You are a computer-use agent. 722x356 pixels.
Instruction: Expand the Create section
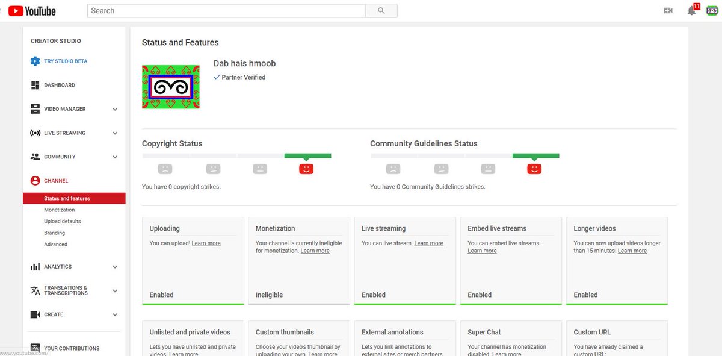tap(115, 314)
